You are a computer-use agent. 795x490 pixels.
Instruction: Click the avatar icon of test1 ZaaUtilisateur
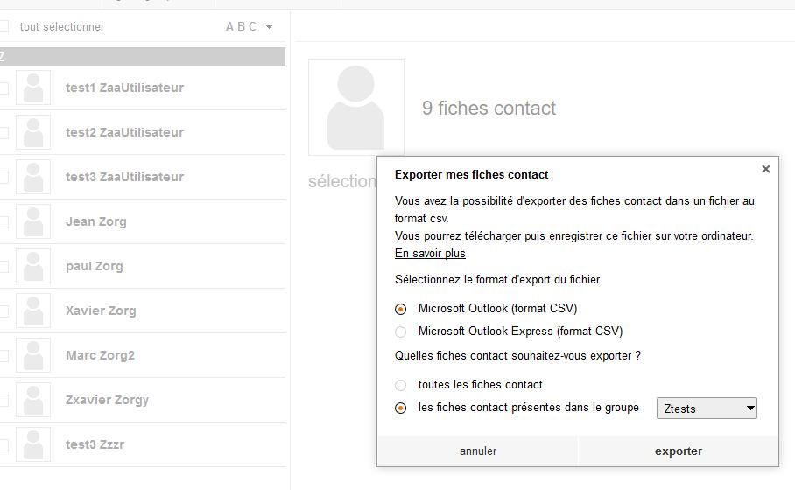point(33,88)
